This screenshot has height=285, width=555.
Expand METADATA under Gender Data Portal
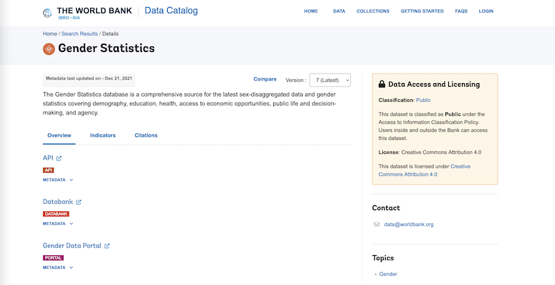[x=58, y=267]
